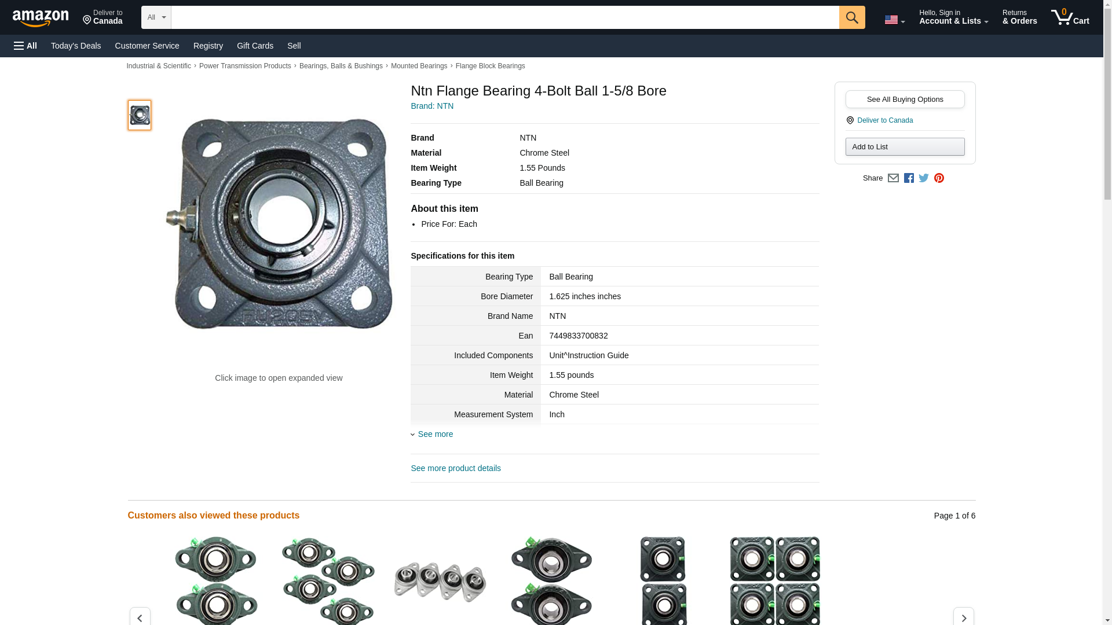Image resolution: width=1112 pixels, height=625 pixels.
Task: Open the shopping cart
Action: (1070, 17)
